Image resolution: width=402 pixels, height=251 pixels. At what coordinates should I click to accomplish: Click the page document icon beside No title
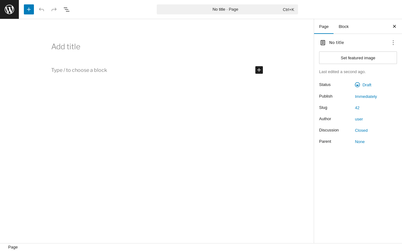coord(323,43)
